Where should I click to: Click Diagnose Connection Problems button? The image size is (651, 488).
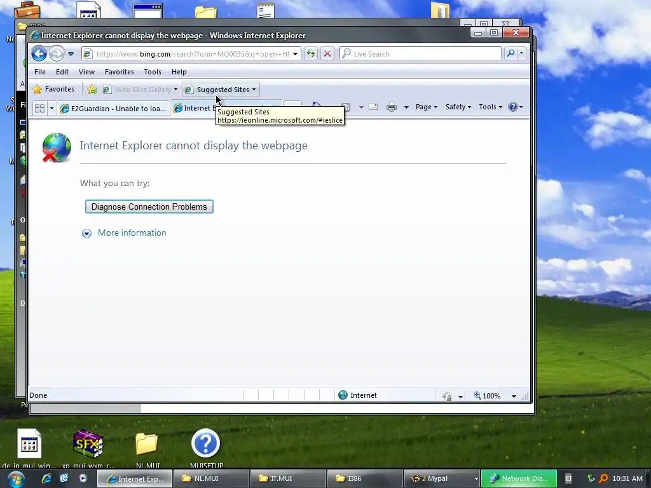[x=149, y=207]
